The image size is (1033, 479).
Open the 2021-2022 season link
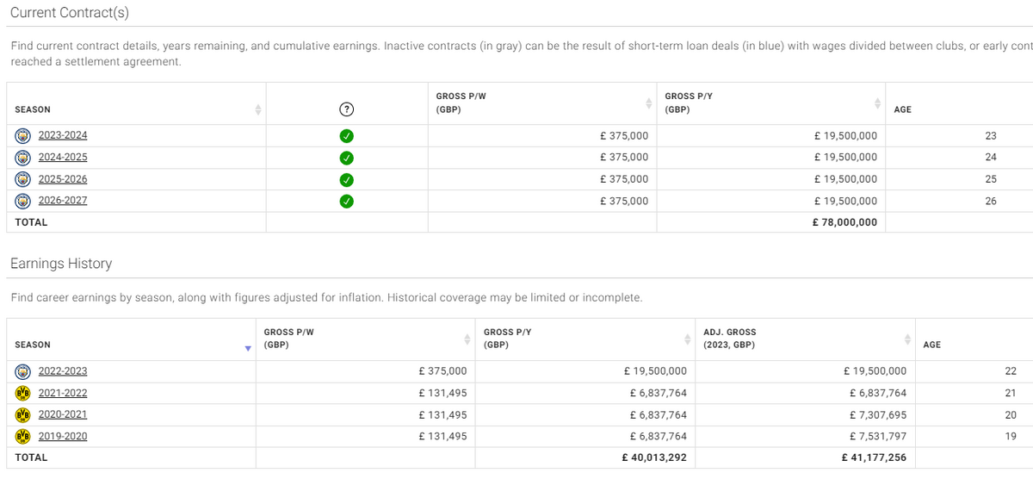[x=63, y=393]
